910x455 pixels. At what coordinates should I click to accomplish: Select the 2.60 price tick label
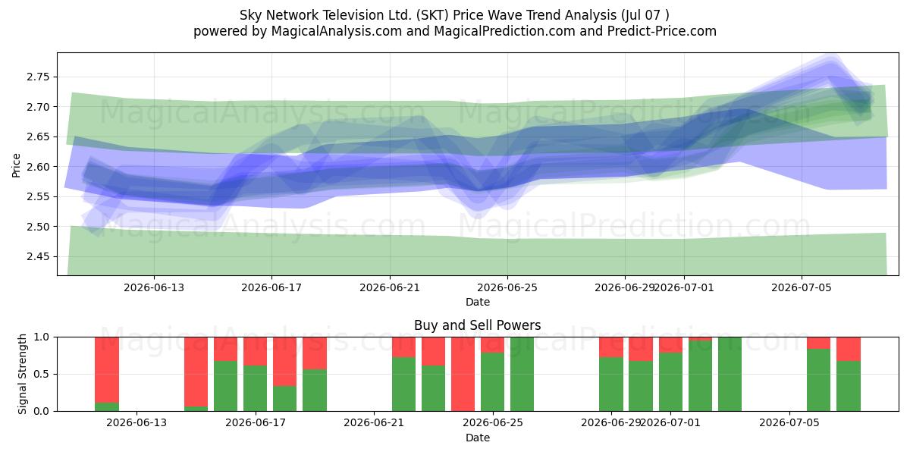(38, 167)
